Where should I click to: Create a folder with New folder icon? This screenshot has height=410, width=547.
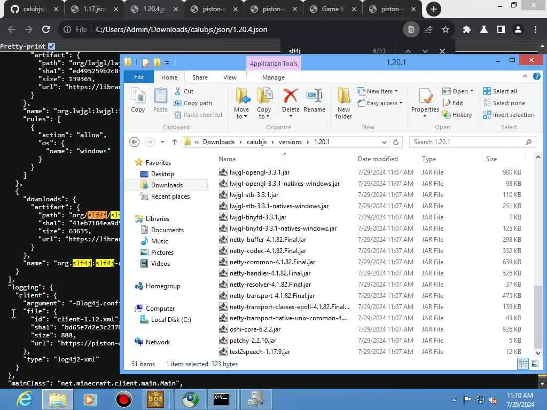pyautogui.click(x=343, y=103)
